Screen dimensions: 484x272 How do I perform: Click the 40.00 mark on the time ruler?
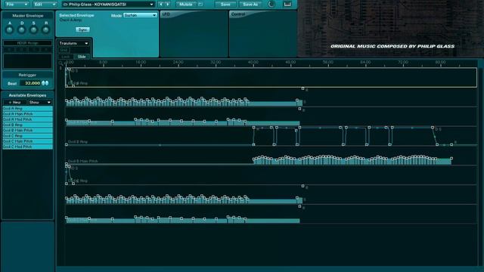(253, 62)
